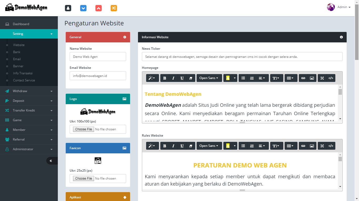Insert a picture in Rules Website editor
Screen dimensions: 359x201
click(x=312, y=146)
